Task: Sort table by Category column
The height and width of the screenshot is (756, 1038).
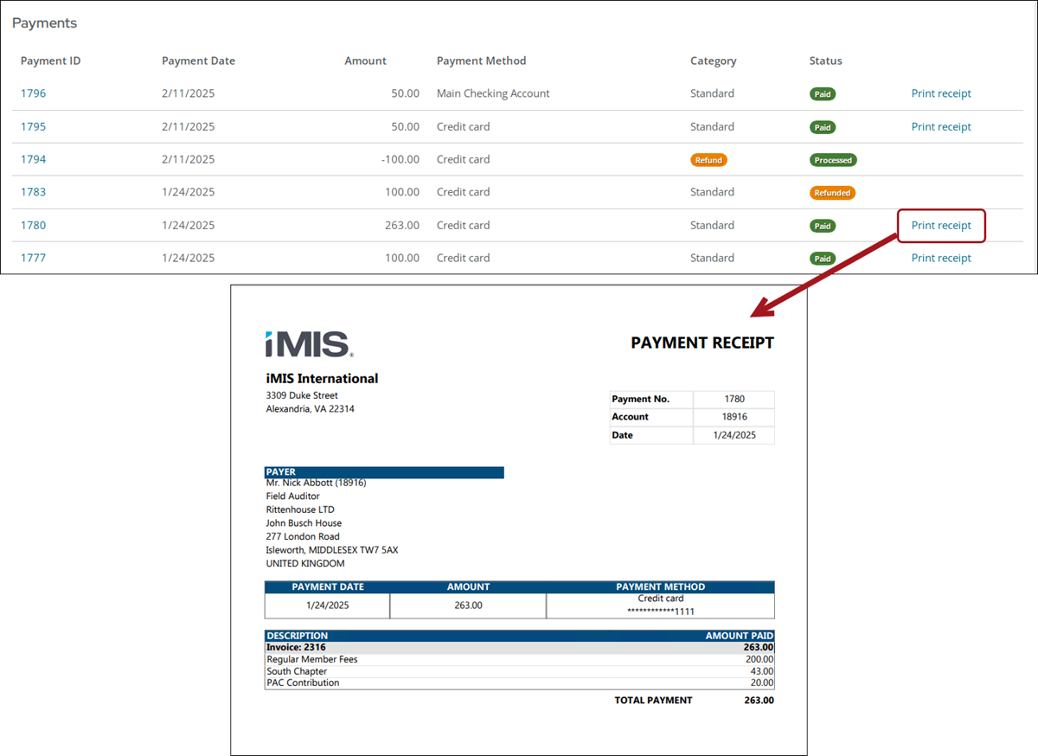Action: pyautogui.click(x=713, y=61)
